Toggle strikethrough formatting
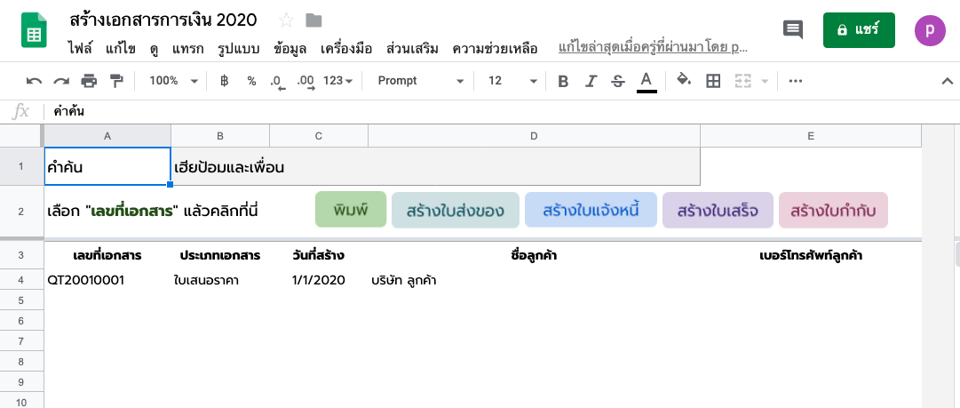960x408 pixels. click(x=618, y=81)
